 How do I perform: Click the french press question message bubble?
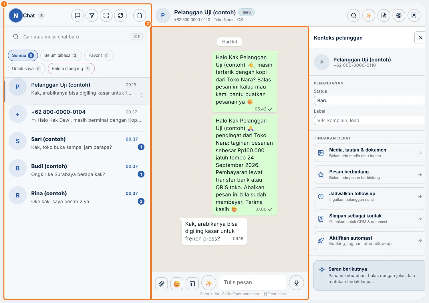[214, 231]
